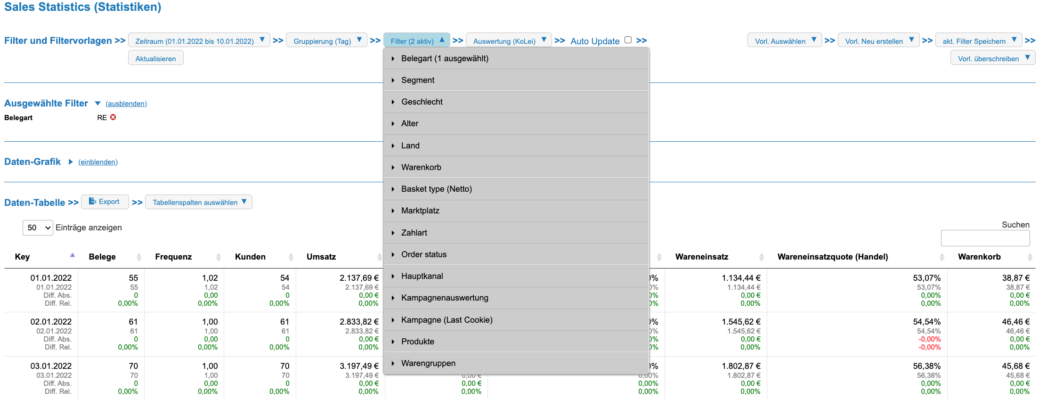This screenshot has width=1039, height=399.
Task: Open Vorl. Neu erstellen dropdown
Action: click(878, 41)
